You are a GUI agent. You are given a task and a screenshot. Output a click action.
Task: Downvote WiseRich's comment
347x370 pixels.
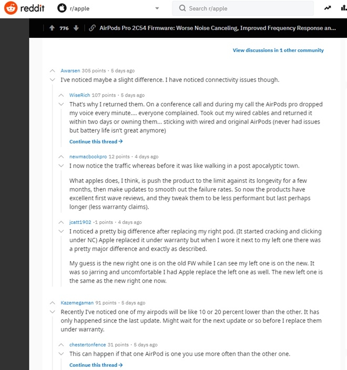[x=61, y=104]
